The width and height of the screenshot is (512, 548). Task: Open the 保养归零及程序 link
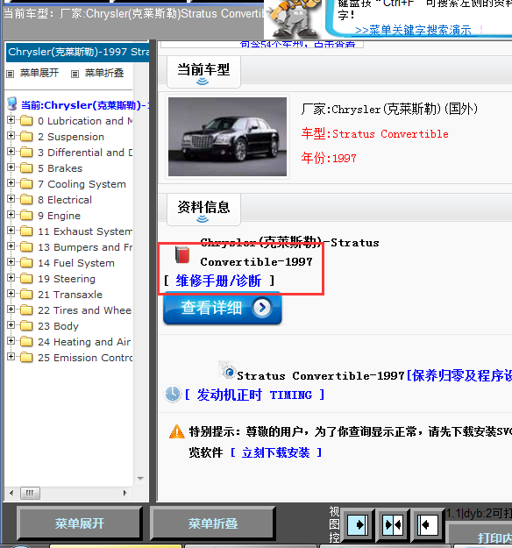click(459, 375)
